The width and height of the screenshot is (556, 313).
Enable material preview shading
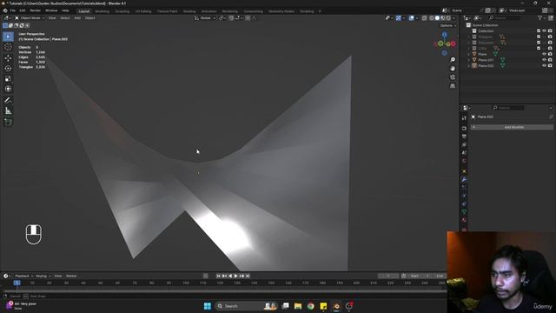pos(443,17)
